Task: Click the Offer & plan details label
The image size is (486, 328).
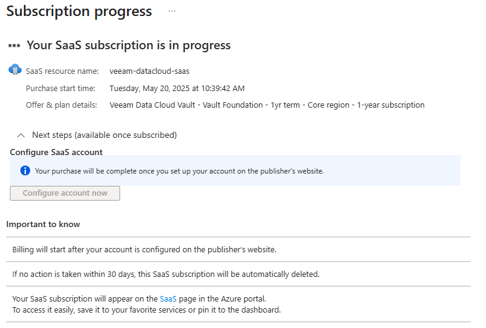Action: 62,105
